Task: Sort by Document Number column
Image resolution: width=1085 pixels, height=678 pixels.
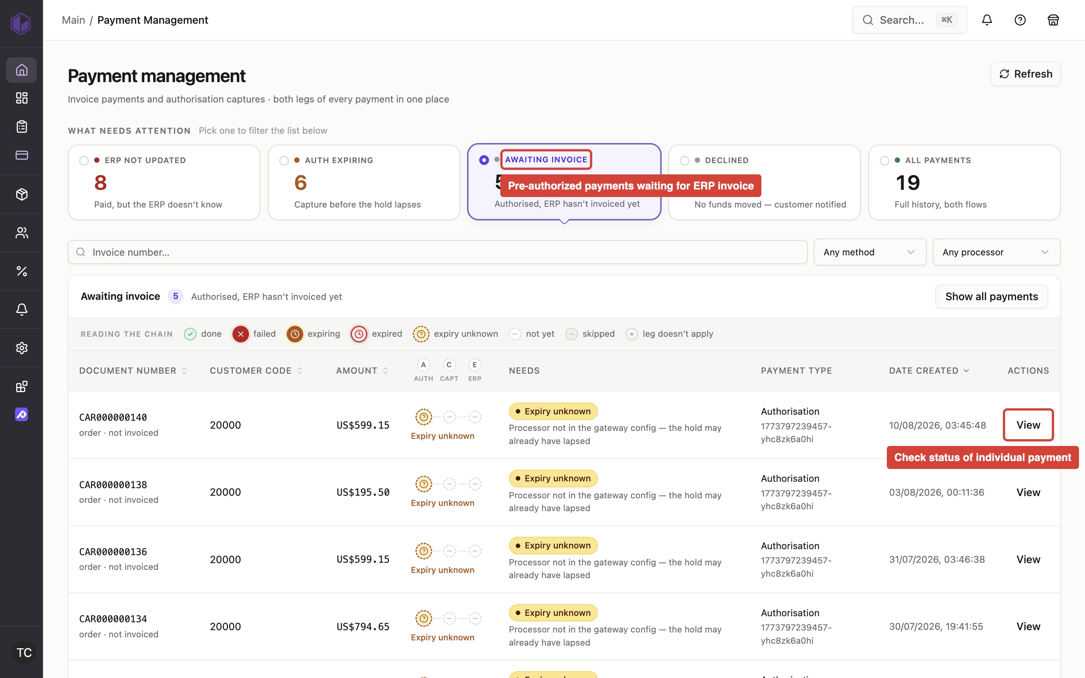Action: [x=133, y=371]
